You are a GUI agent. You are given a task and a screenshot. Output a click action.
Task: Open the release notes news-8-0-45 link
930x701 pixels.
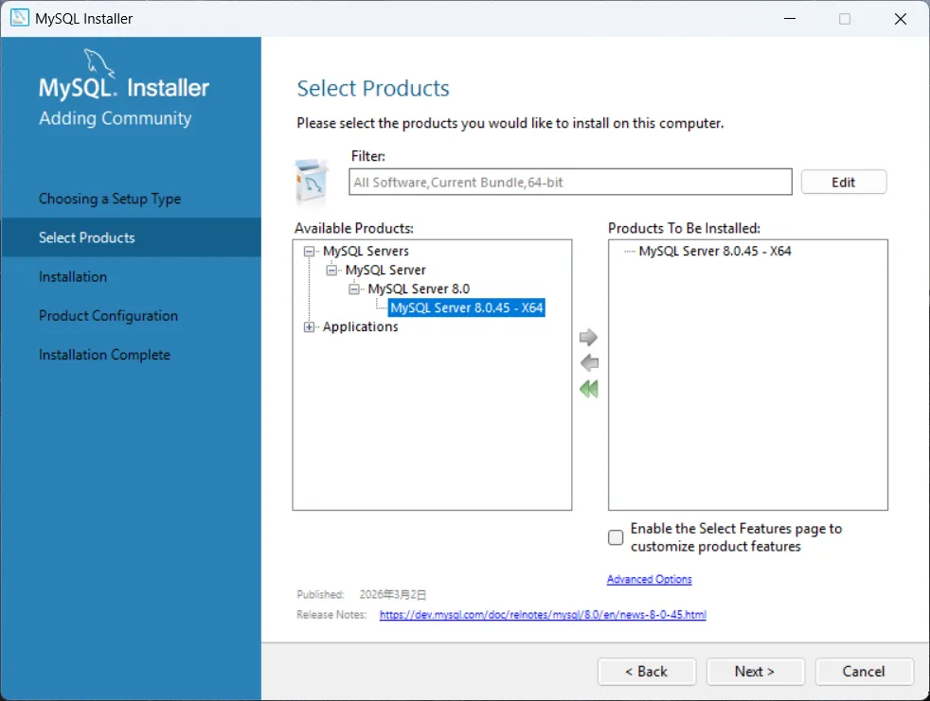[x=543, y=615]
